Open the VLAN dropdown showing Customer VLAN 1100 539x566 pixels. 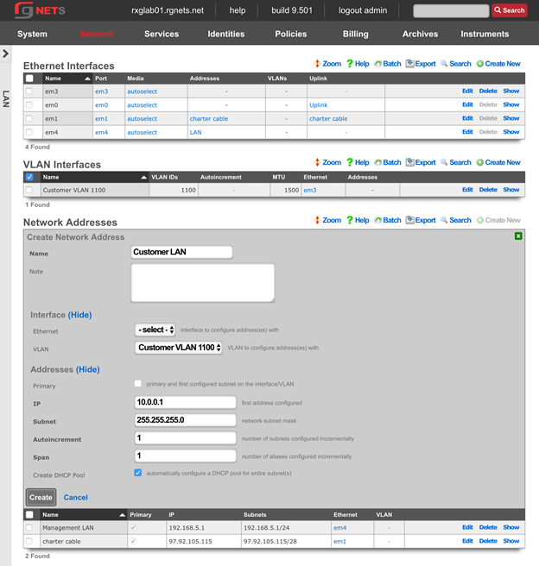point(179,348)
